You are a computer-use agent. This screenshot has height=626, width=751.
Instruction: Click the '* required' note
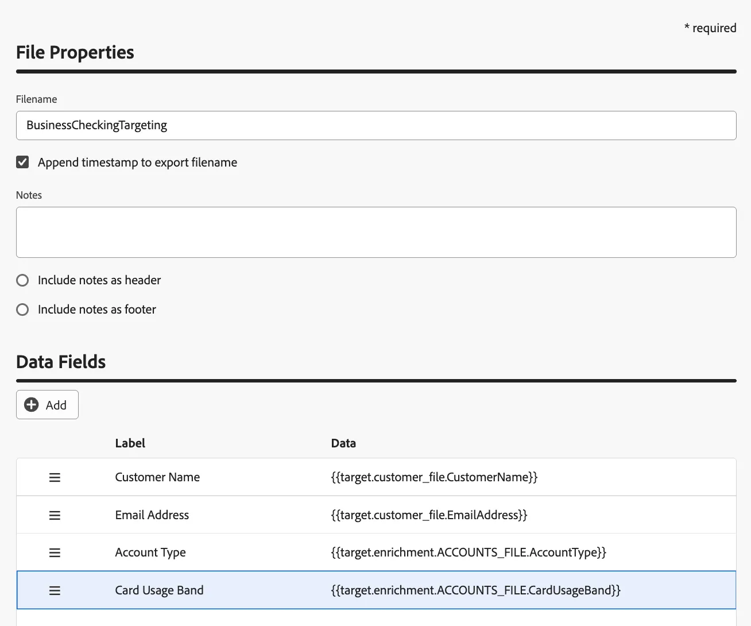click(710, 28)
